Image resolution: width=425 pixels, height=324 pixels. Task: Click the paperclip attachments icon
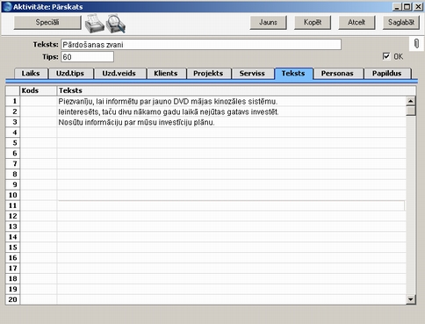pos(416,44)
